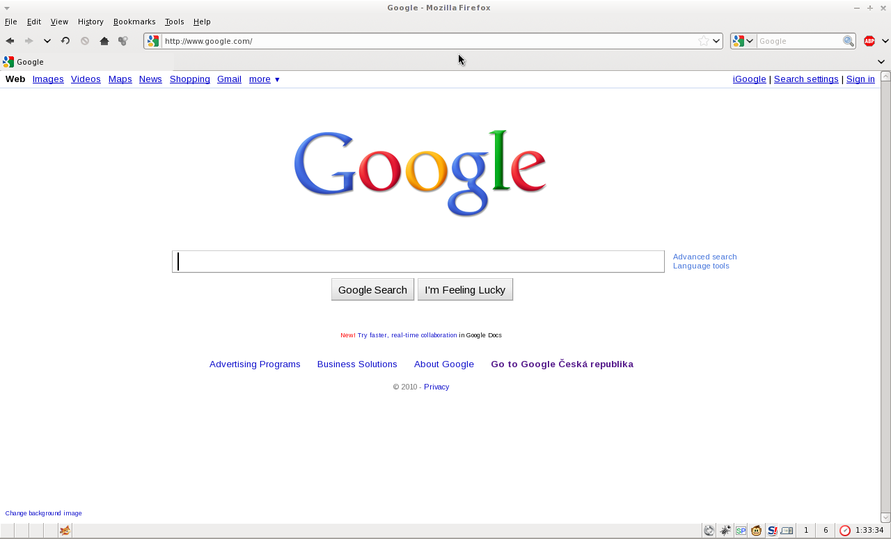The width and height of the screenshot is (891, 539).
Task: Click the S! status bar icon
Action: [772, 531]
